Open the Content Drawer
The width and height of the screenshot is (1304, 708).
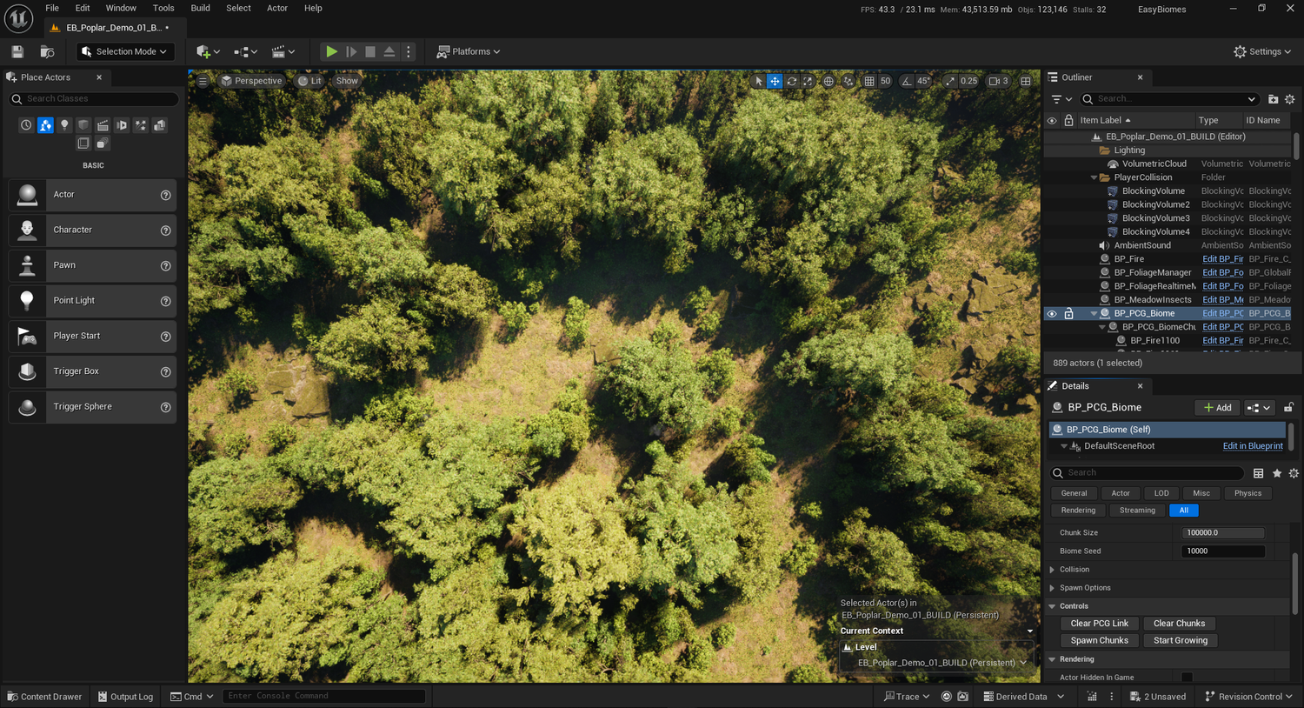tap(44, 696)
